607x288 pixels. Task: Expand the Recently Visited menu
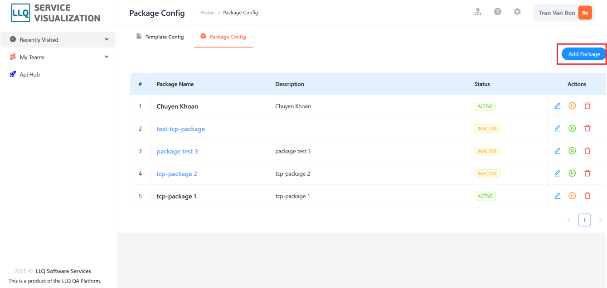[x=58, y=40]
